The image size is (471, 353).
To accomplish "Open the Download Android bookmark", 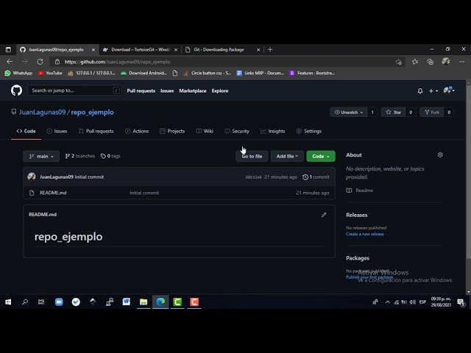I will [144, 73].
